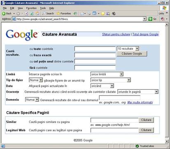Click the Back navigation button

tap(7, 14)
